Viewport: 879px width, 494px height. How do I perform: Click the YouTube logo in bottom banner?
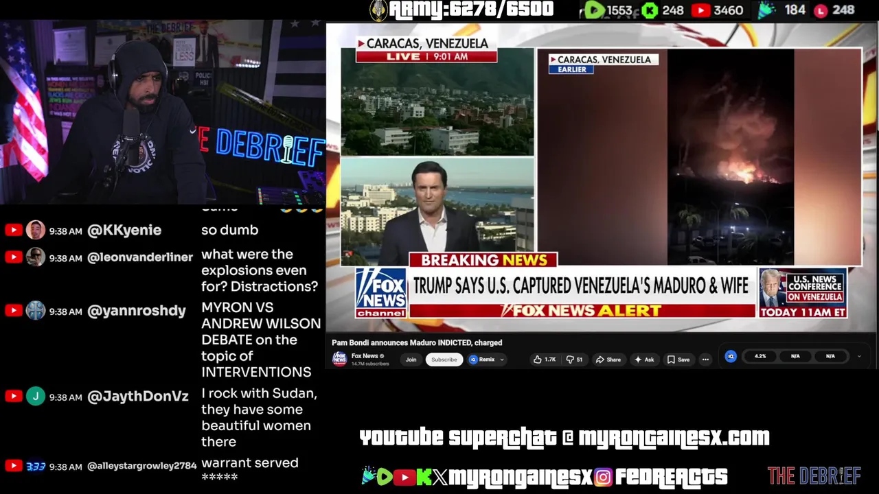[x=405, y=477]
